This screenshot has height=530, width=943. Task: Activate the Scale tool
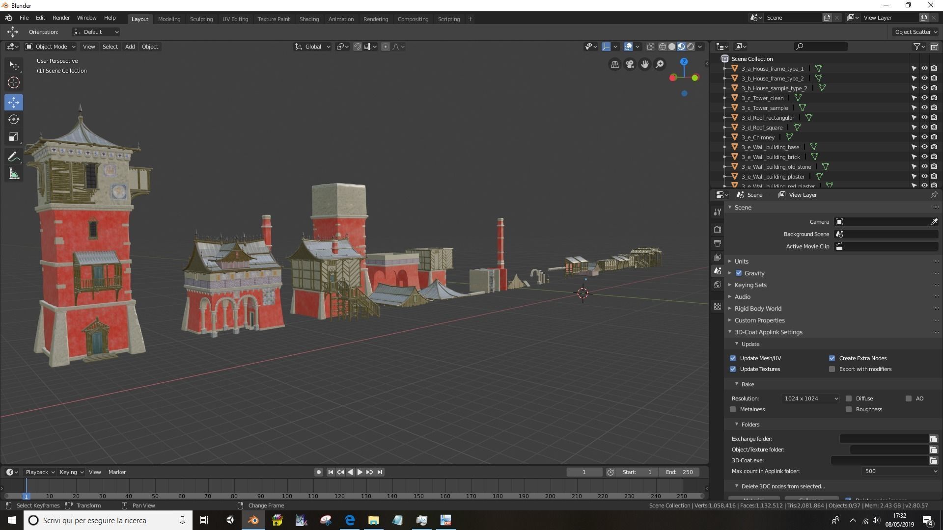click(14, 137)
